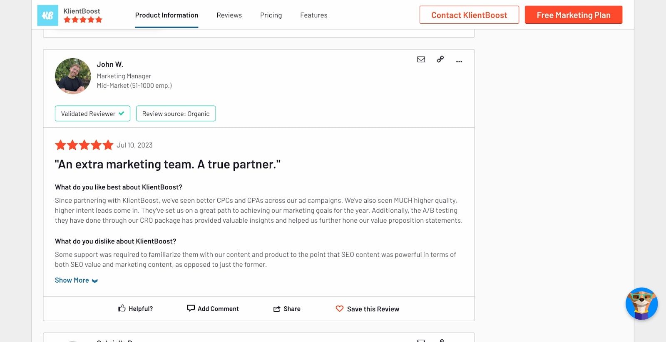
Task: Click the Free Marketing Plan button
Action: point(574,15)
